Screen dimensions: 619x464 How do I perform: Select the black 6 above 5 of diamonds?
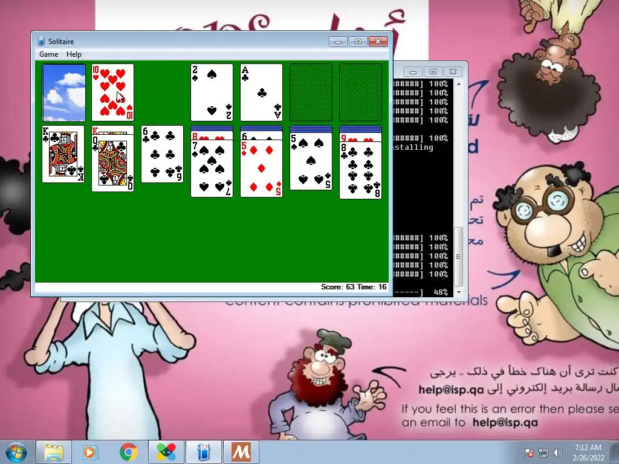(x=261, y=136)
